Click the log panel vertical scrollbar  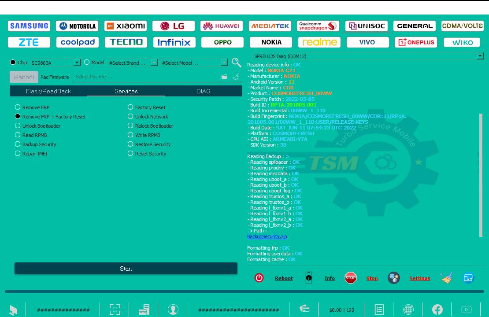[x=481, y=174]
